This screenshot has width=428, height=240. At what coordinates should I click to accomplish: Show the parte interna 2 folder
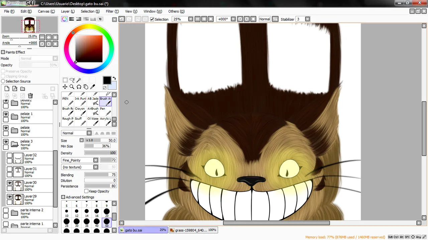point(6,210)
